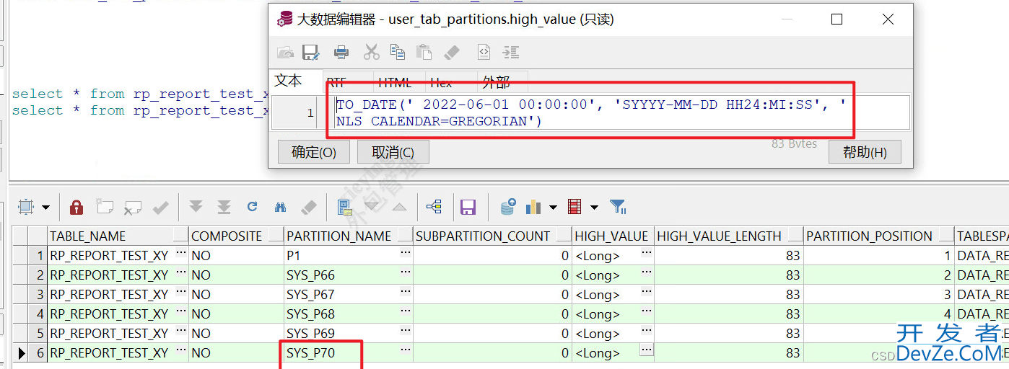
Task: Expand dropdown arrow beside select grid icon
Action: coord(45,208)
